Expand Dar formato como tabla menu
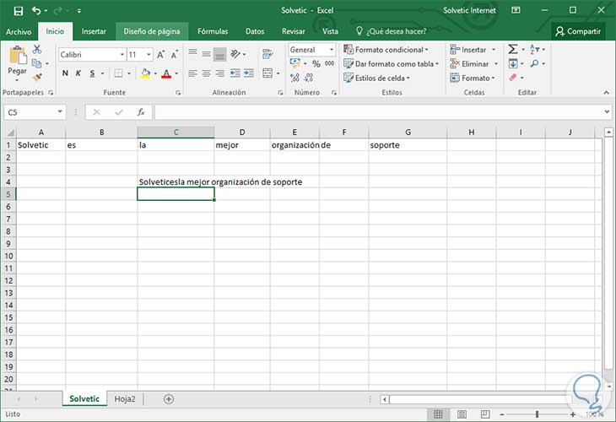 pyautogui.click(x=391, y=64)
